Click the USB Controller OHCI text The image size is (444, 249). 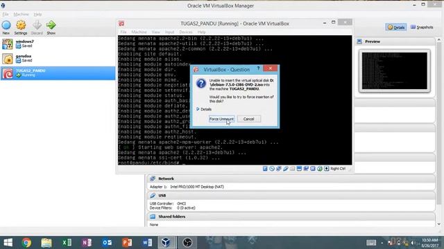[x=168, y=203]
